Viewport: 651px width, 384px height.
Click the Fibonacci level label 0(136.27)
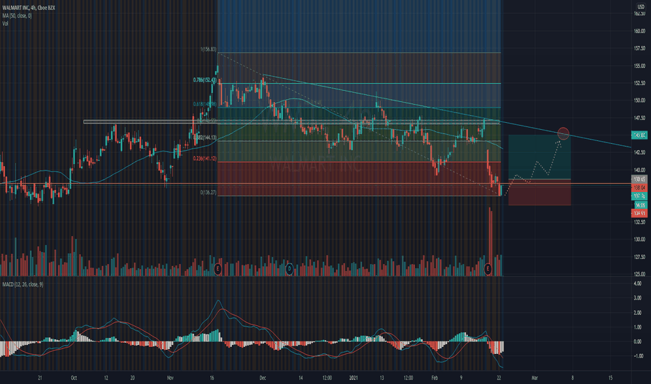[x=208, y=193]
